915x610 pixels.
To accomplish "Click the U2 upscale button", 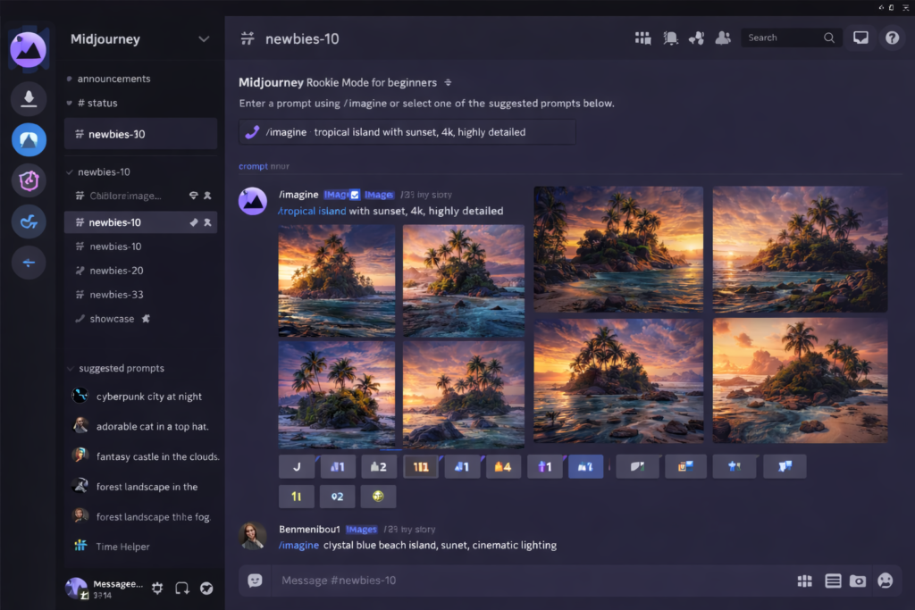I will (x=379, y=466).
